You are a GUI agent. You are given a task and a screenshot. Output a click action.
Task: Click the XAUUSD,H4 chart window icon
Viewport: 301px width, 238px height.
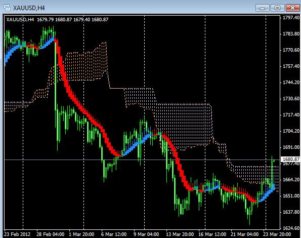(x=7, y=8)
